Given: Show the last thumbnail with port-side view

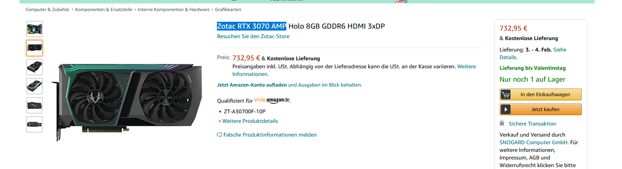Looking at the screenshot, I should coord(34,124).
